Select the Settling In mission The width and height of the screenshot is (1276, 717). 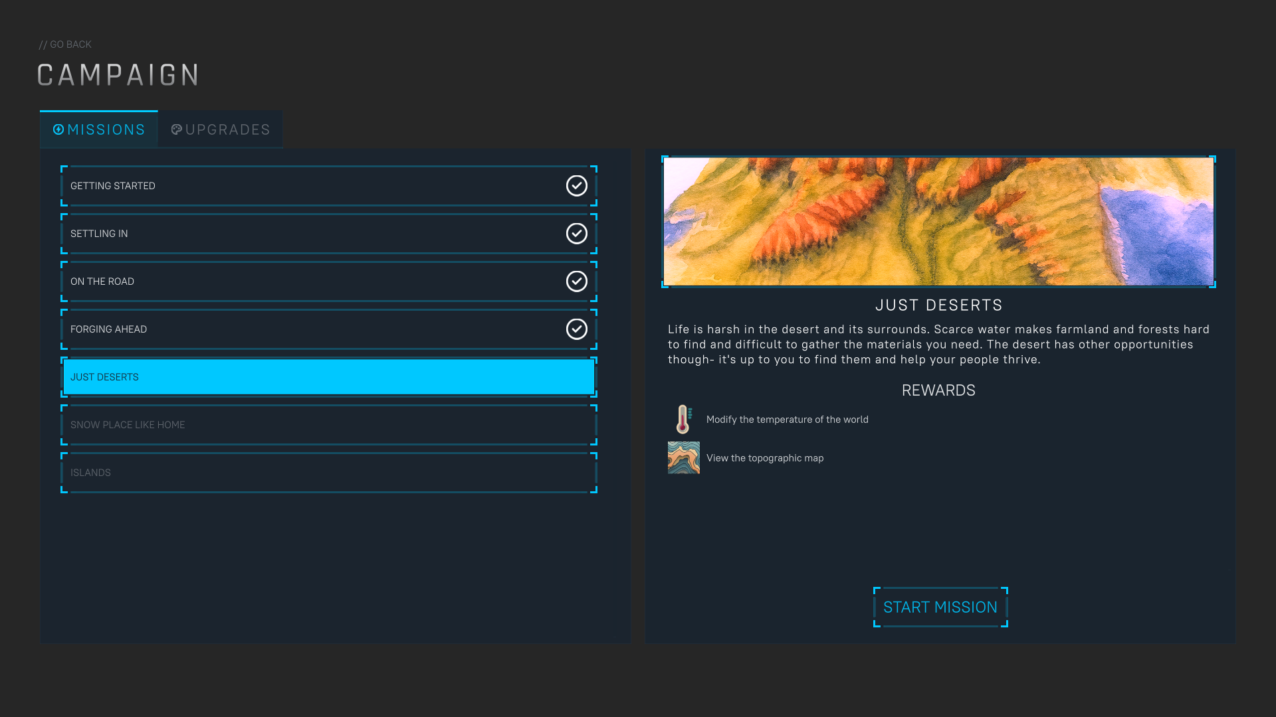point(329,234)
